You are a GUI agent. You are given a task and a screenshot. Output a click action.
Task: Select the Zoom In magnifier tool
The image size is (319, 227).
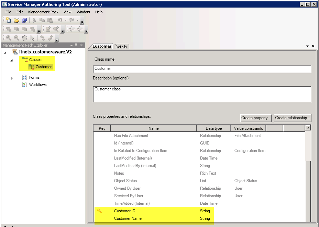[x=9, y=38]
